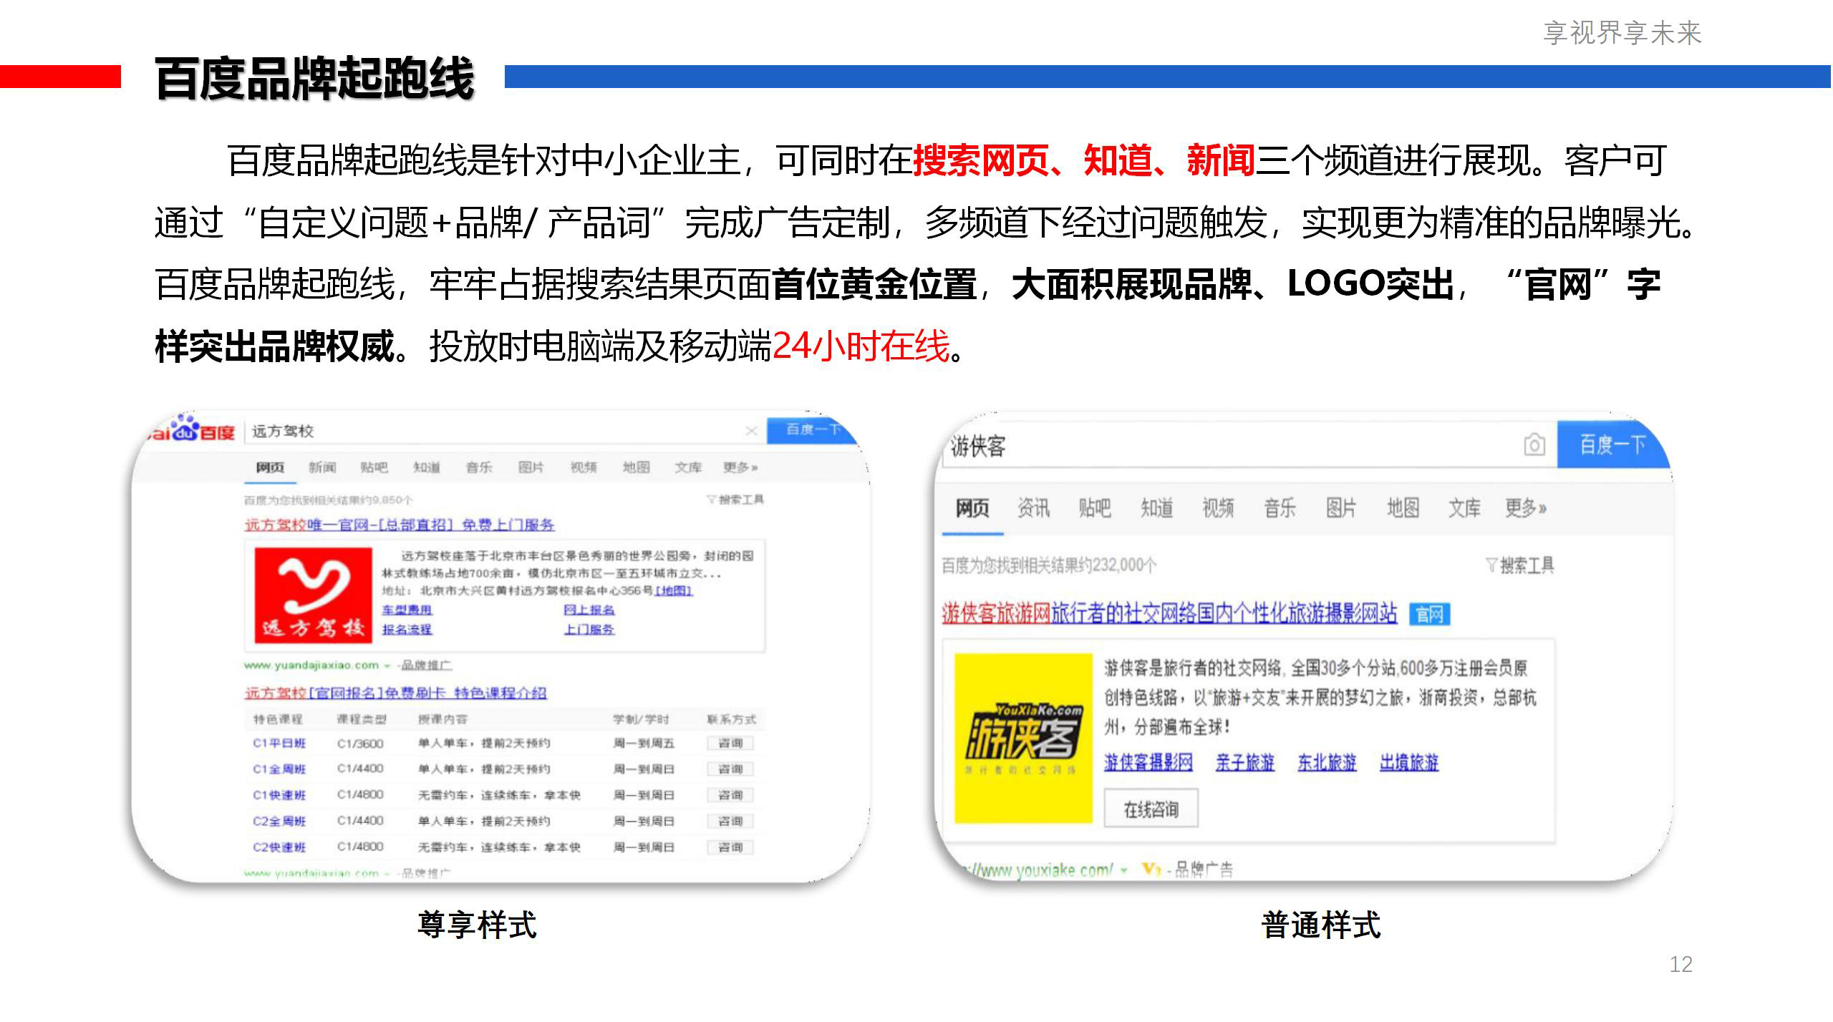Open 出境旅游 link
Image resolution: width=1833 pixels, height=1022 pixels.
1409,763
